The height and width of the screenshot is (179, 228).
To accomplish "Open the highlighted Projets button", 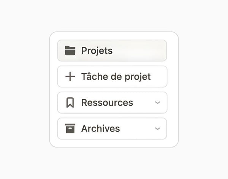I will pyautogui.click(x=112, y=51).
